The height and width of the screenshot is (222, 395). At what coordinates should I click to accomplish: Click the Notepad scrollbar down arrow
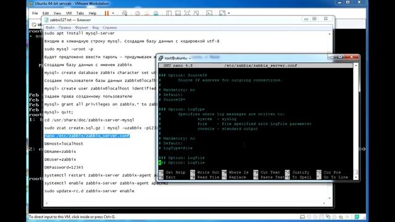pyautogui.click(x=330, y=198)
